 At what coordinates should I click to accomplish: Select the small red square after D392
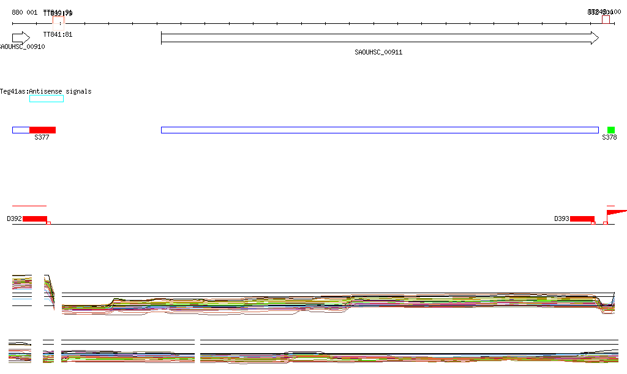click(49, 223)
